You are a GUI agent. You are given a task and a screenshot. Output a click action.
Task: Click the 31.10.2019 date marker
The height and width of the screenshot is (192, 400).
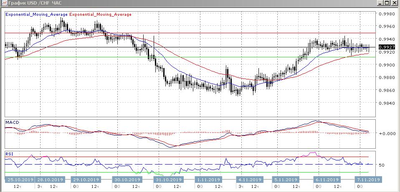click(169, 180)
